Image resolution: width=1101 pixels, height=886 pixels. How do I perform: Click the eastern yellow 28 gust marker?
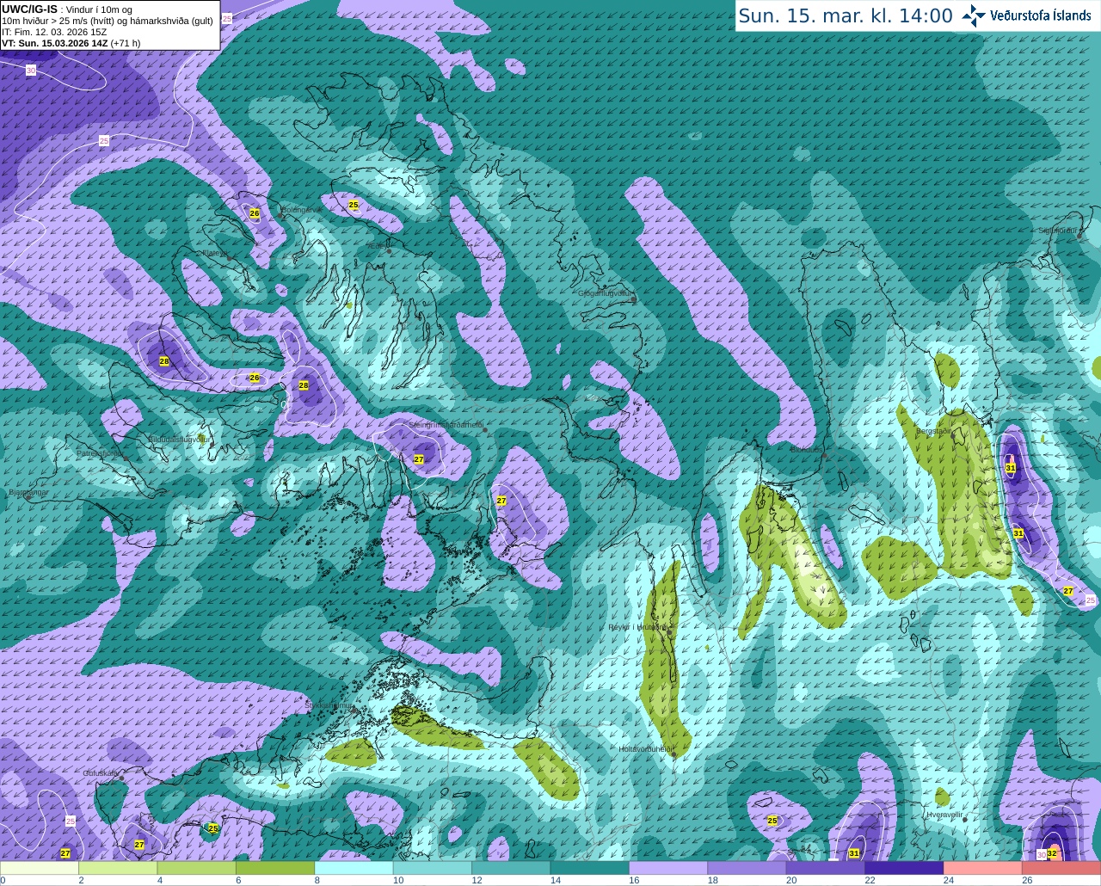[x=304, y=385]
